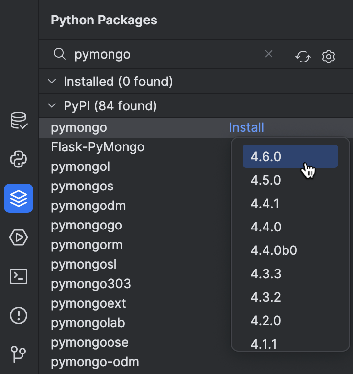Viewport: 353px width, 374px height.
Task: Click the search magnifier icon
Action: coord(60,54)
